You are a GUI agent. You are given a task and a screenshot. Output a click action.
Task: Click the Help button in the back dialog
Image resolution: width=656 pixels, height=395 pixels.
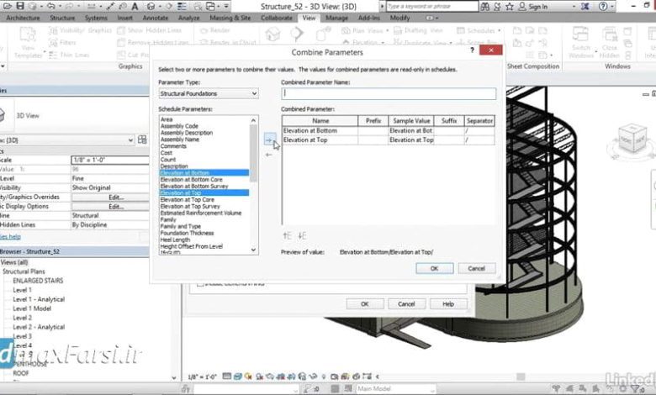[448, 303]
